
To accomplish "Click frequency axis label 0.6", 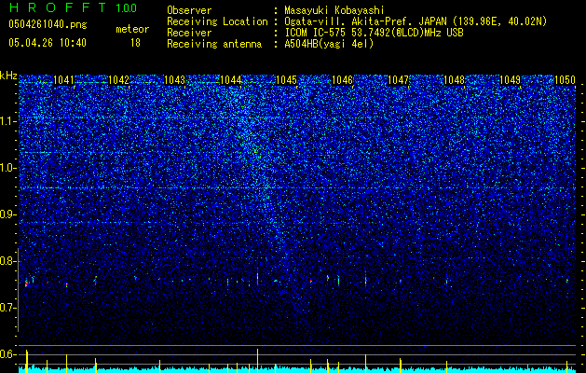I will [x=8, y=354].
